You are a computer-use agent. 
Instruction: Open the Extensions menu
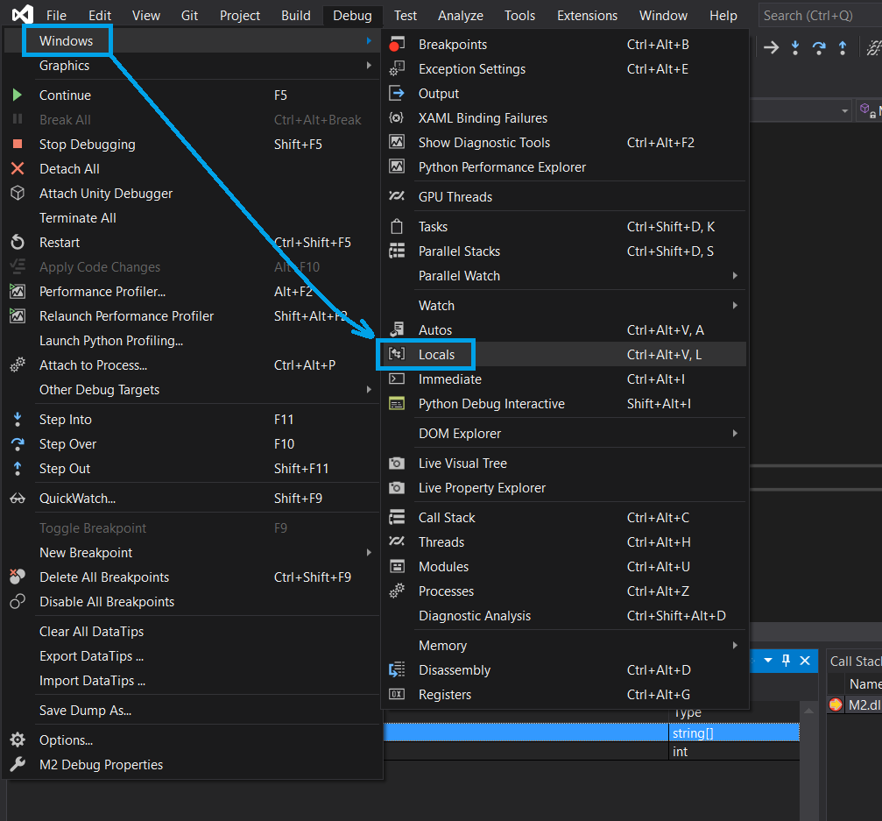587,15
